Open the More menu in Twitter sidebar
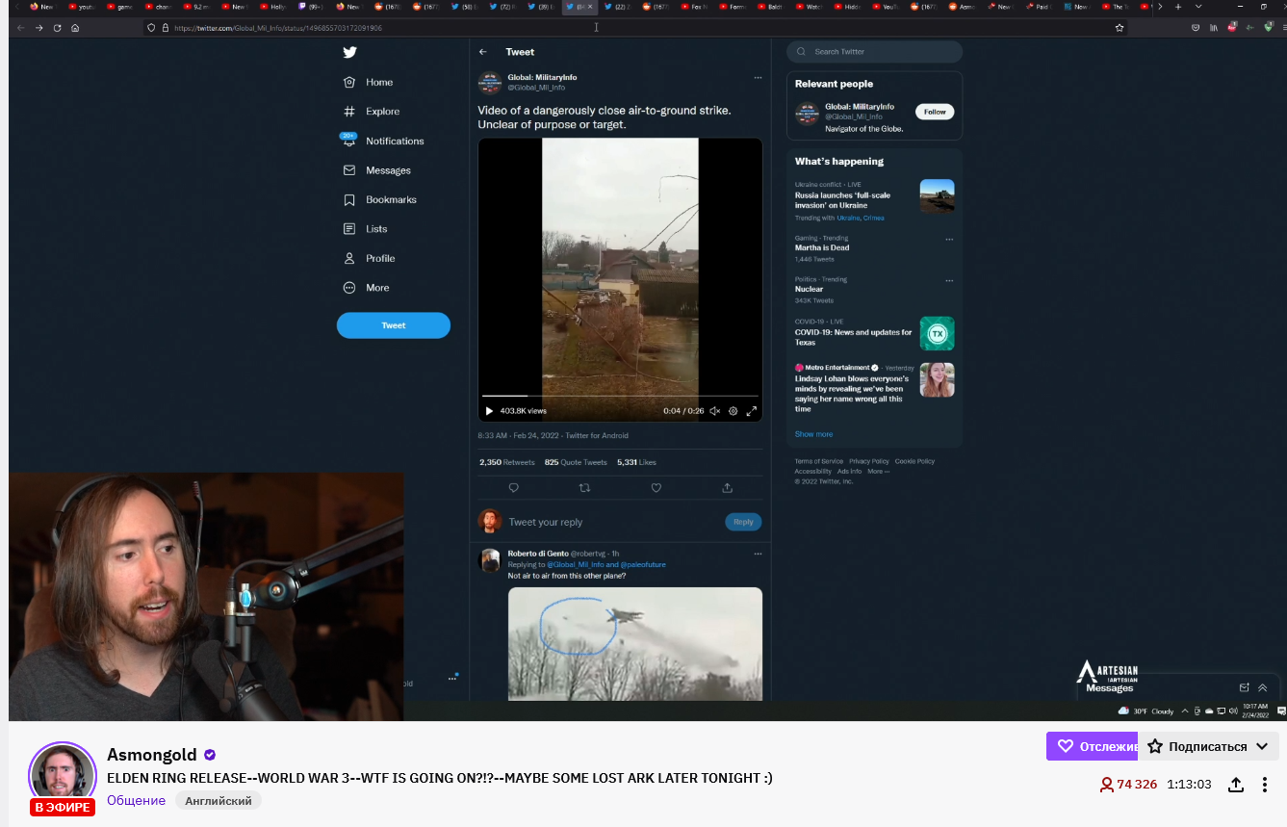The height and width of the screenshot is (827, 1287). coord(366,288)
